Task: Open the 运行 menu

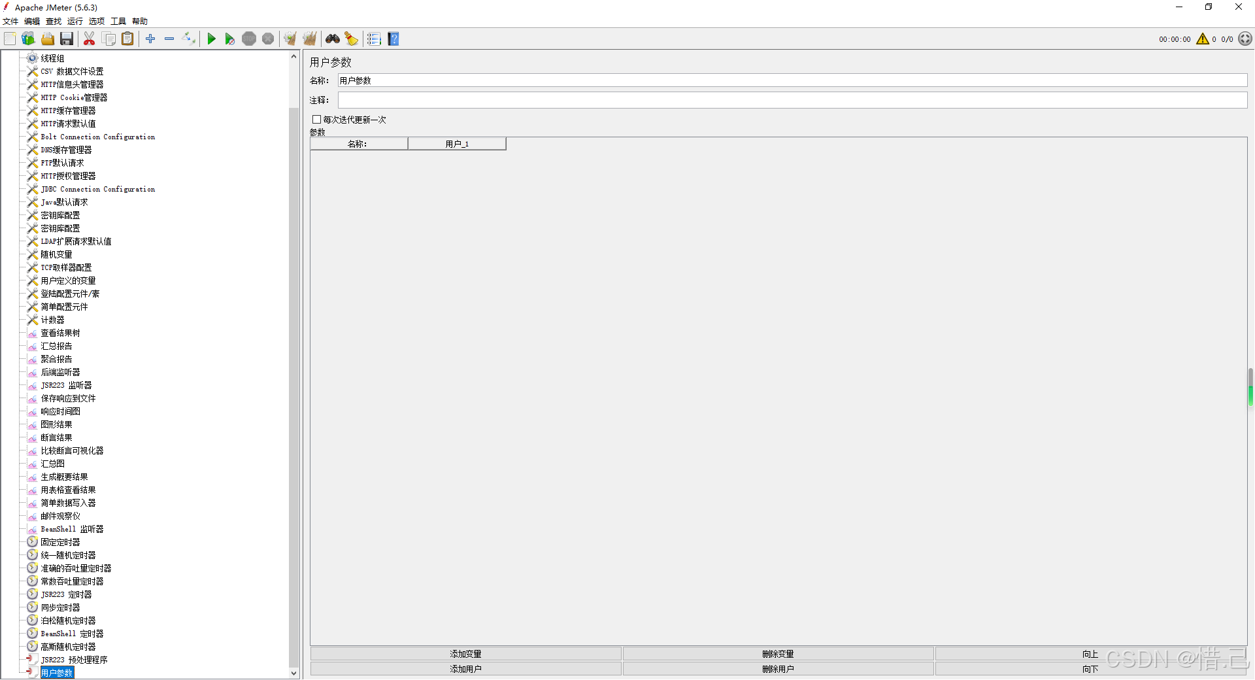Action: pyautogui.click(x=75, y=22)
